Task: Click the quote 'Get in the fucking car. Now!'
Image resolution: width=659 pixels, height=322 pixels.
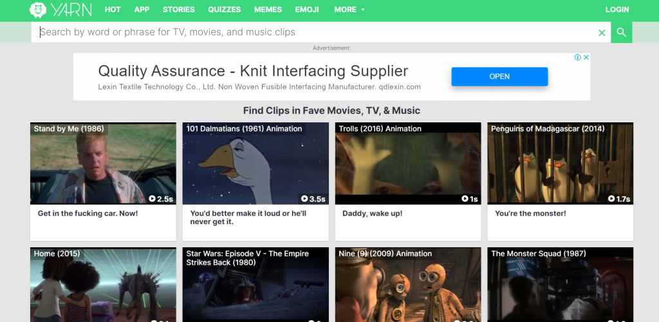Action: coord(88,214)
